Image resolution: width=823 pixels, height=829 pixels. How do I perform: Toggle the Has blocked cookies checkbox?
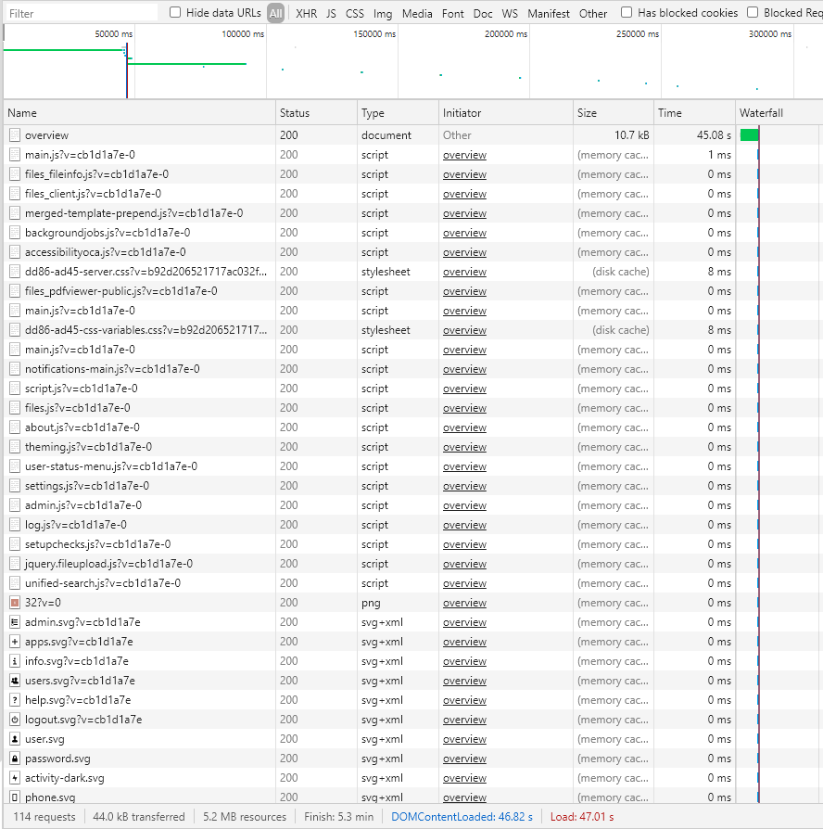point(627,12)
